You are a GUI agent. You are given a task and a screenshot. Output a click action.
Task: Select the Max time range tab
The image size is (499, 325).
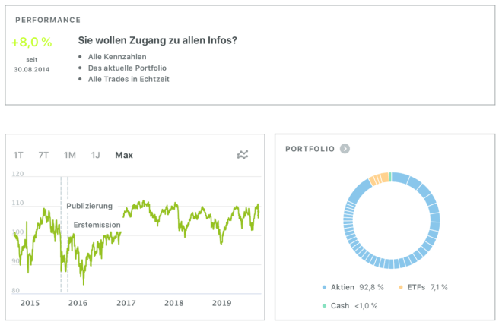[124, 155]
